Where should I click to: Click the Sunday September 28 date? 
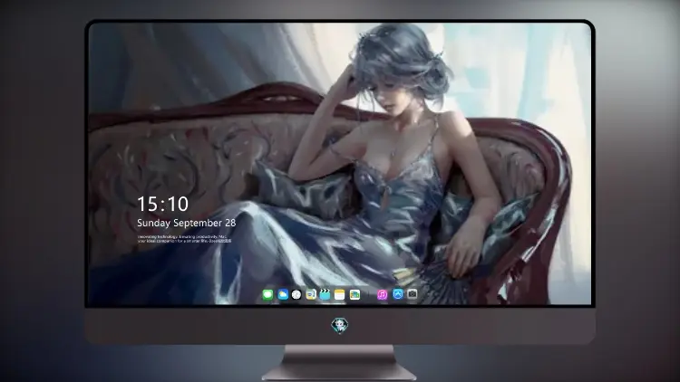click(187, 223)
